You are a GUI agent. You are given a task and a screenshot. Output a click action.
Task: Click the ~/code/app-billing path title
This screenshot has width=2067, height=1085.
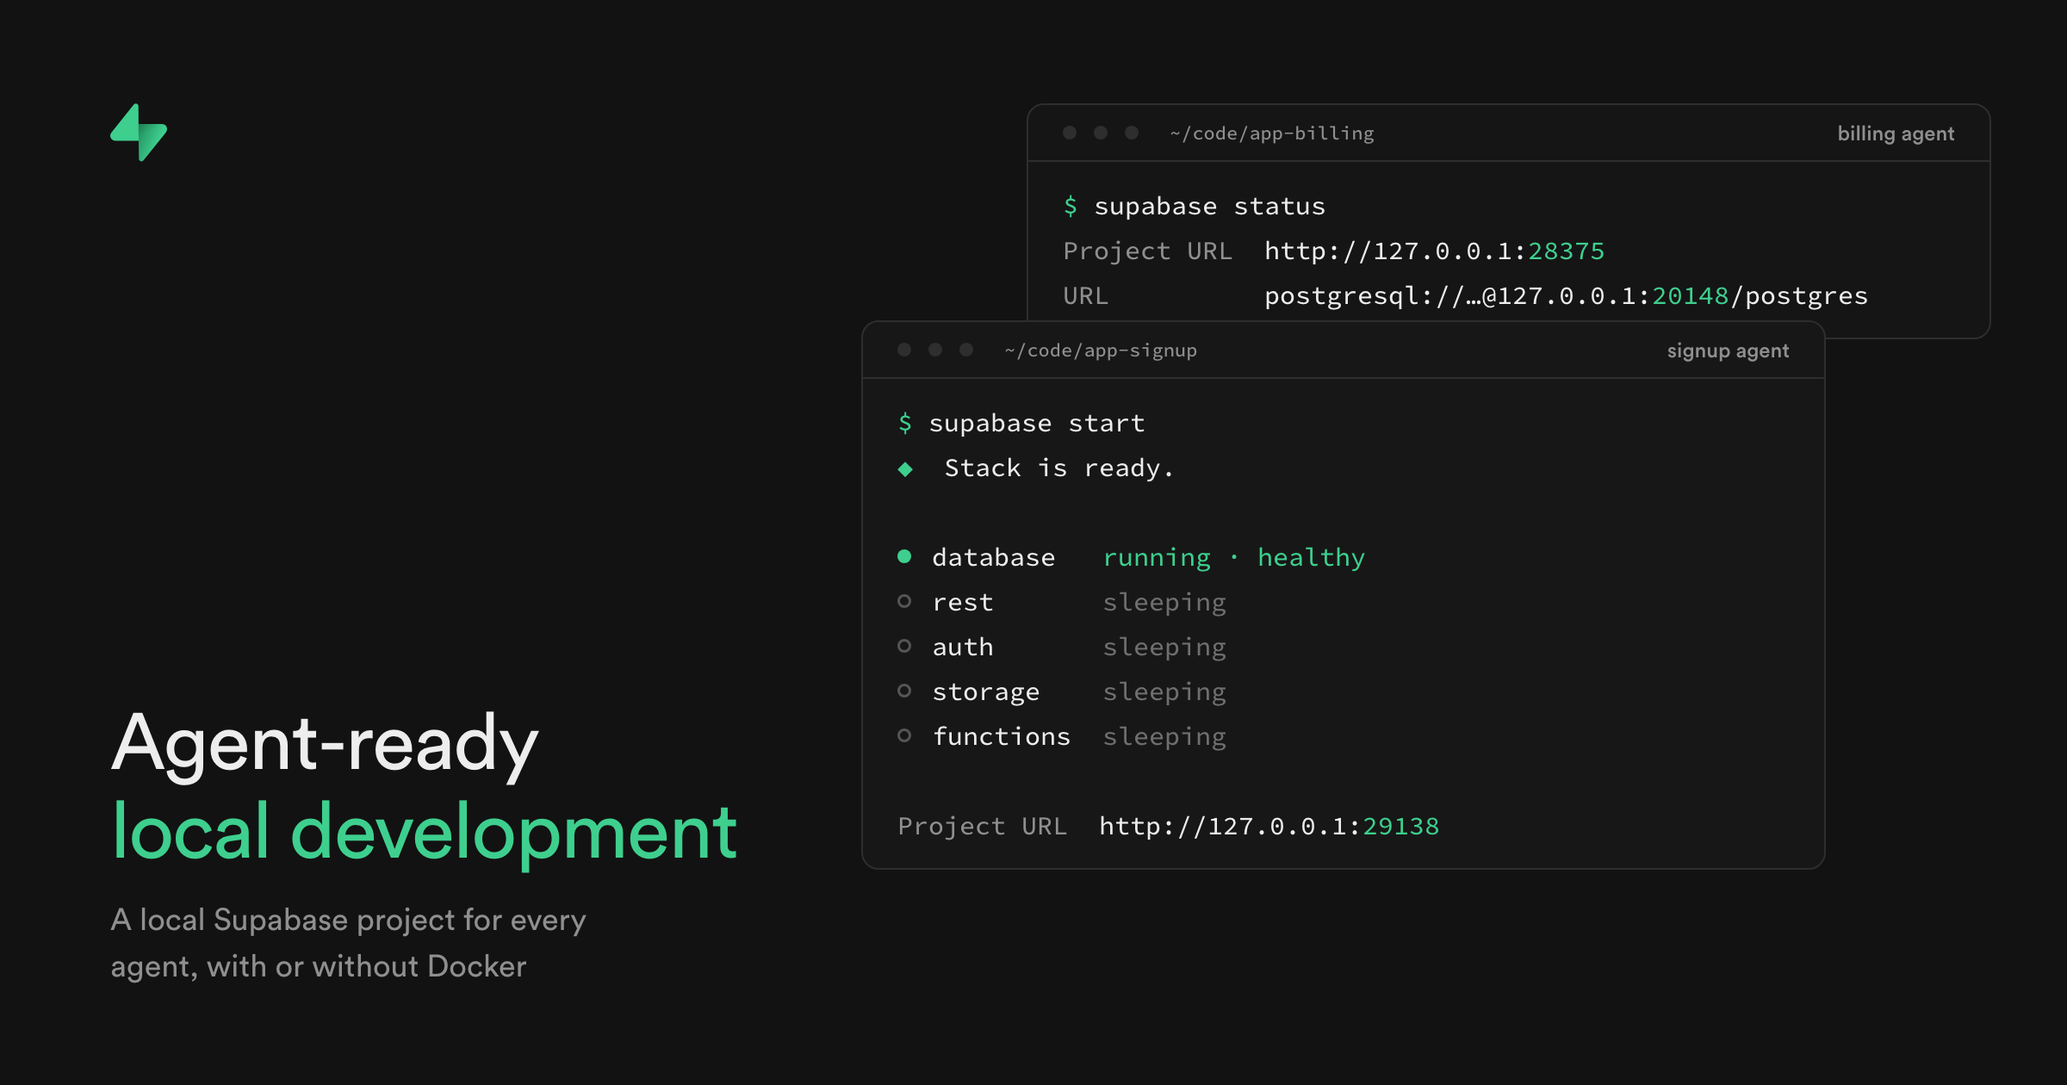coord(1272,133)
